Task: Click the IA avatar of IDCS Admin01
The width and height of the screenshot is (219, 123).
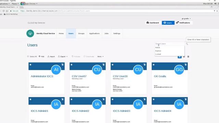Action: [56, 104]
